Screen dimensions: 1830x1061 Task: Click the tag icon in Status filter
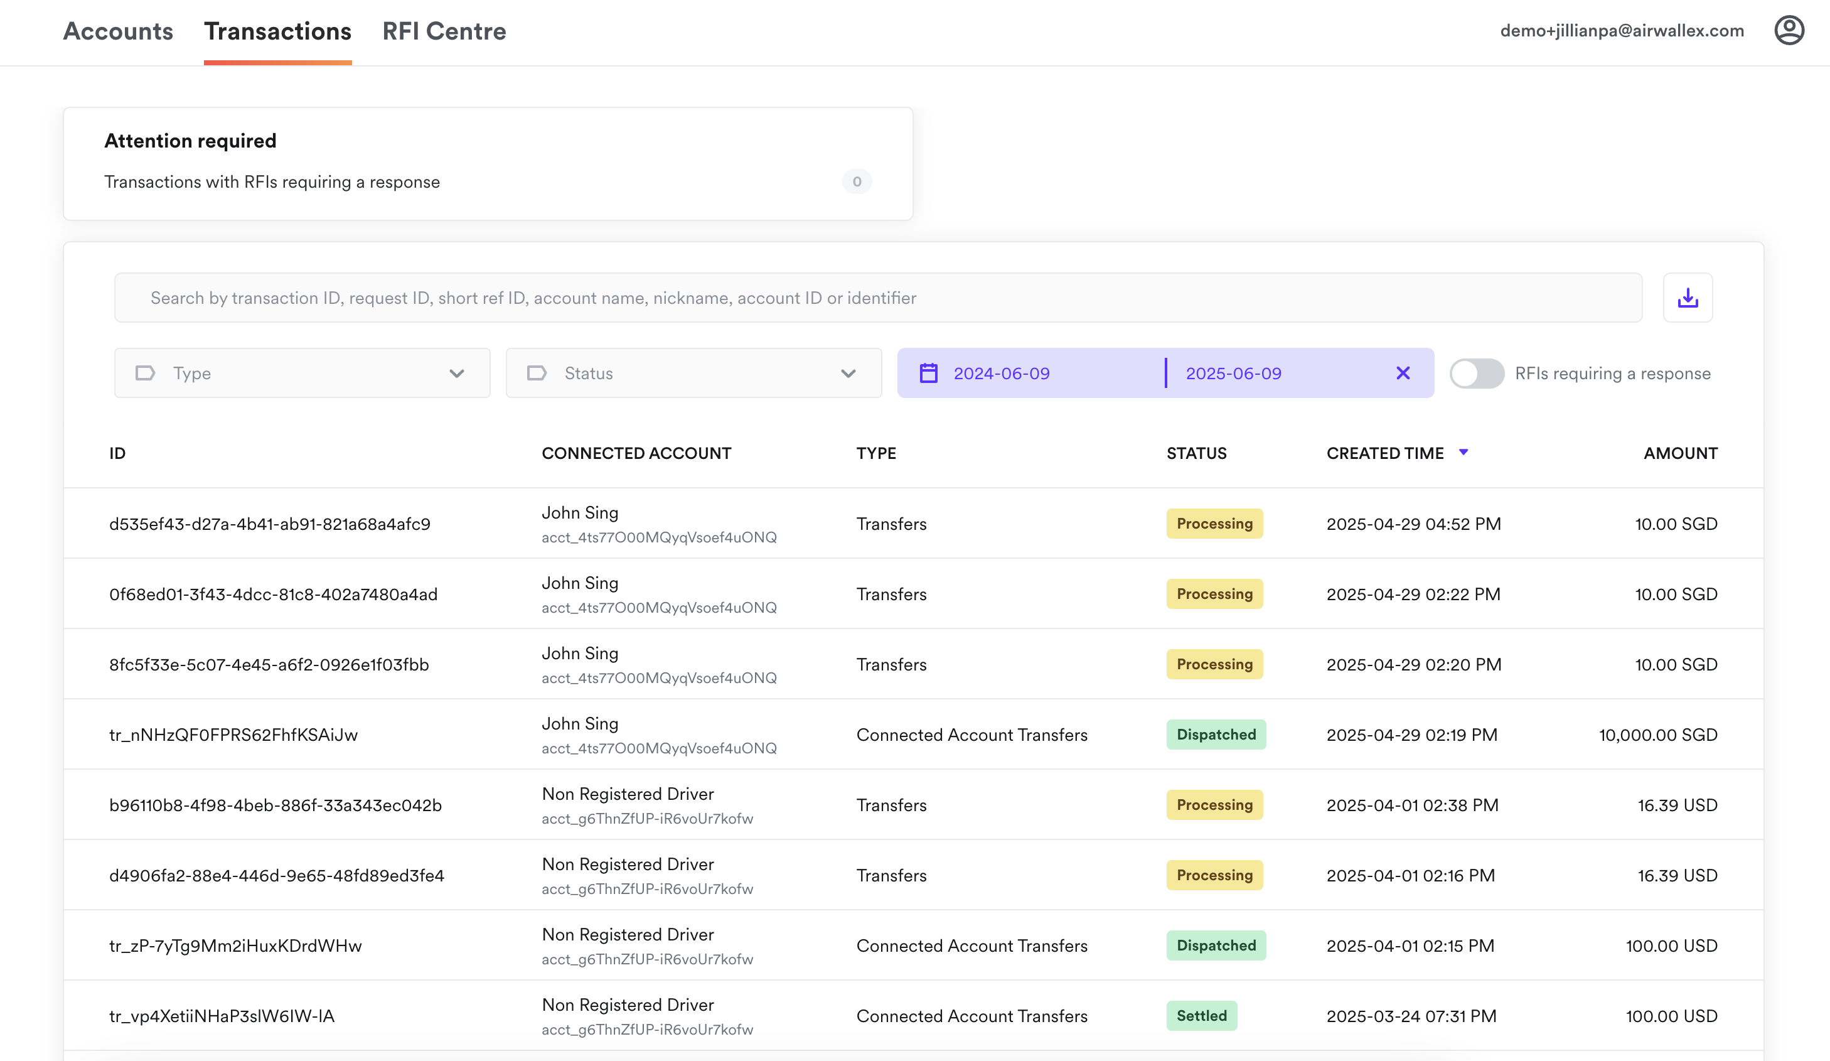coord(537,374)
